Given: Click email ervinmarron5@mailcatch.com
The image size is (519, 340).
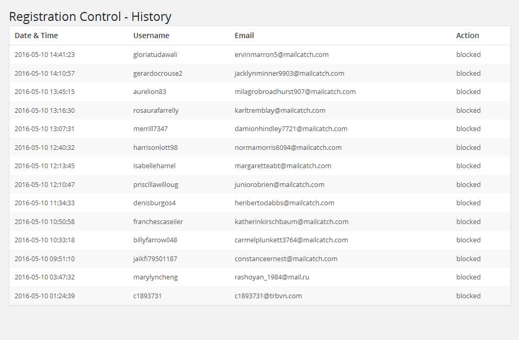Looking at the screenshot, I should pyautogui.click(x=282, y=54).
